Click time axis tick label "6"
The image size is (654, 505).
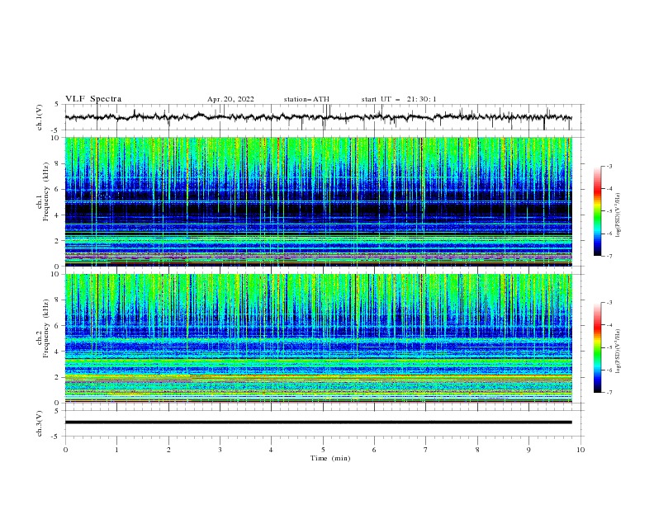click(x=375, y=450)
